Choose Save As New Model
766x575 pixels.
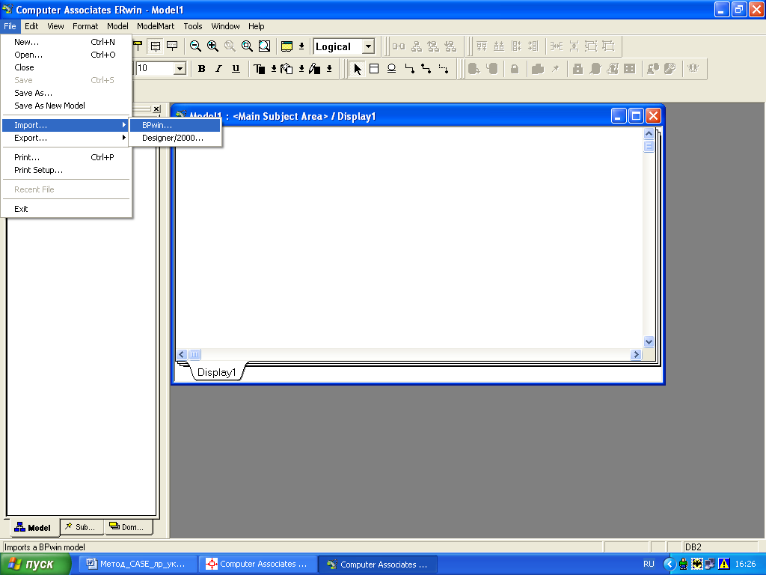(66, 106)
